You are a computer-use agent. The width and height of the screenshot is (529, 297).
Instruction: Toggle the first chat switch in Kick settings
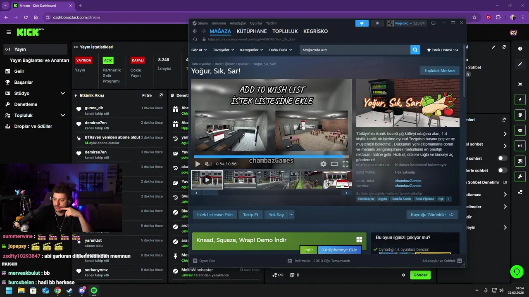(503, 158)
